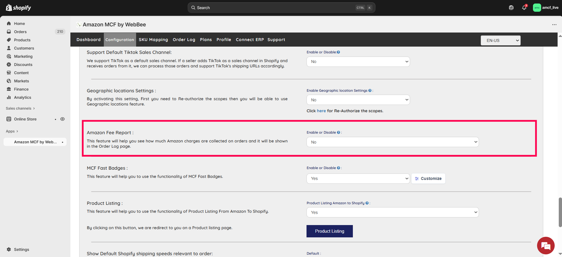Open Amazon Fee Report enable dropdown
Image resolution: width=562 pixels, height=257 pixels.
392,142
